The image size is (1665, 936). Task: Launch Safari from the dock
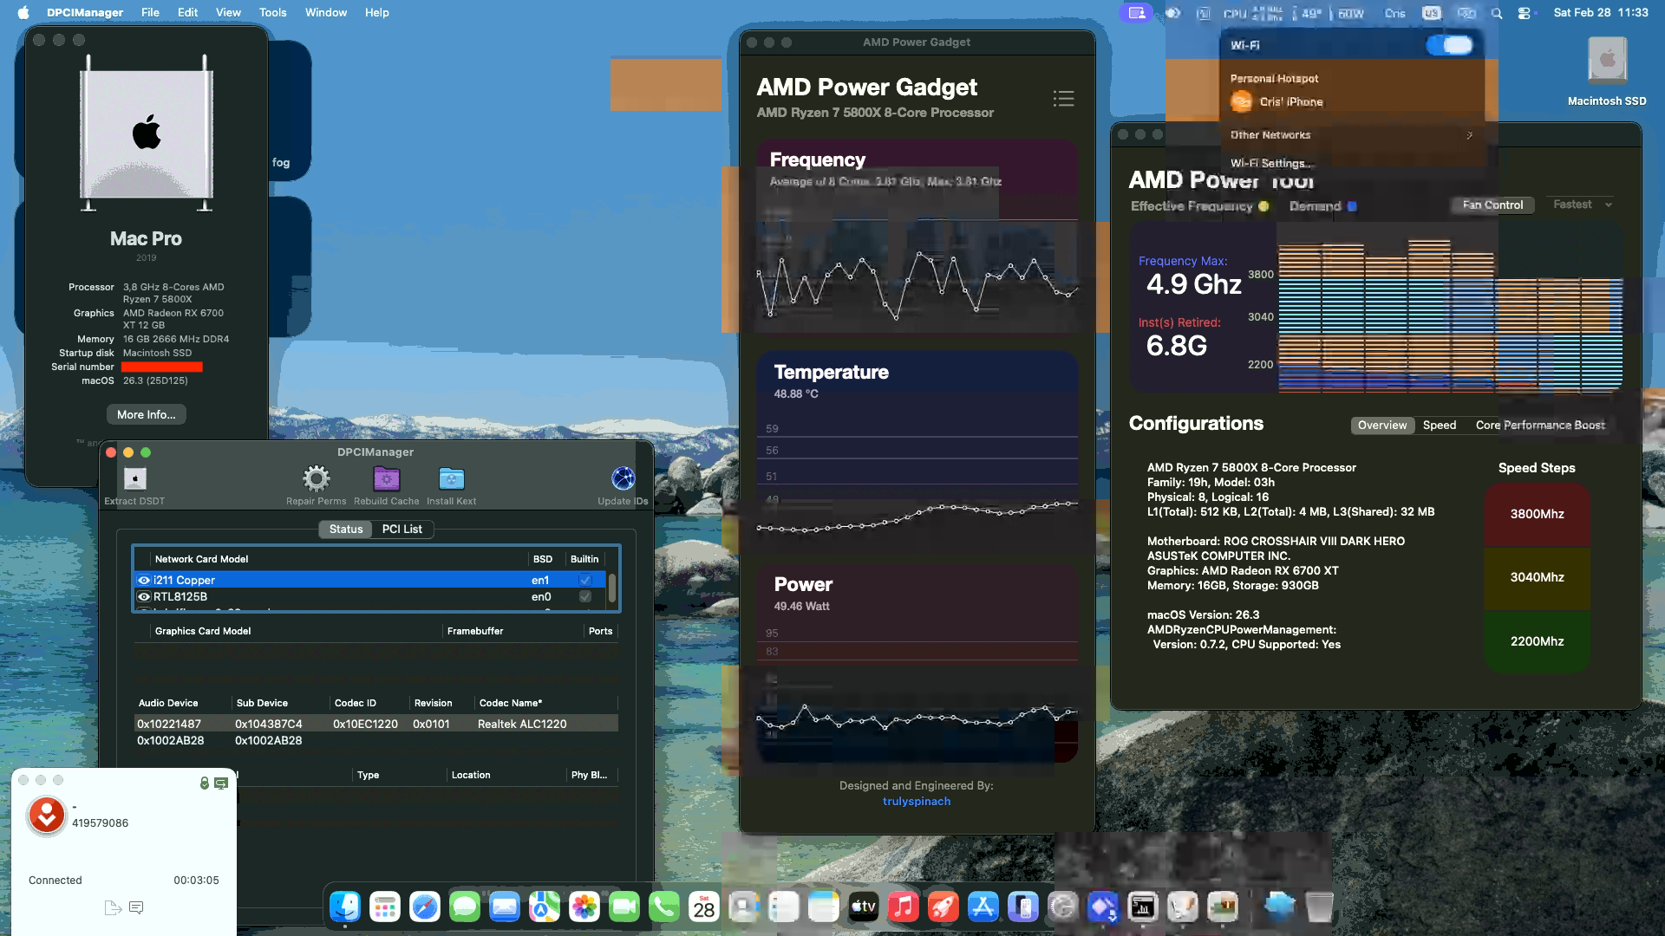point(425,907)
